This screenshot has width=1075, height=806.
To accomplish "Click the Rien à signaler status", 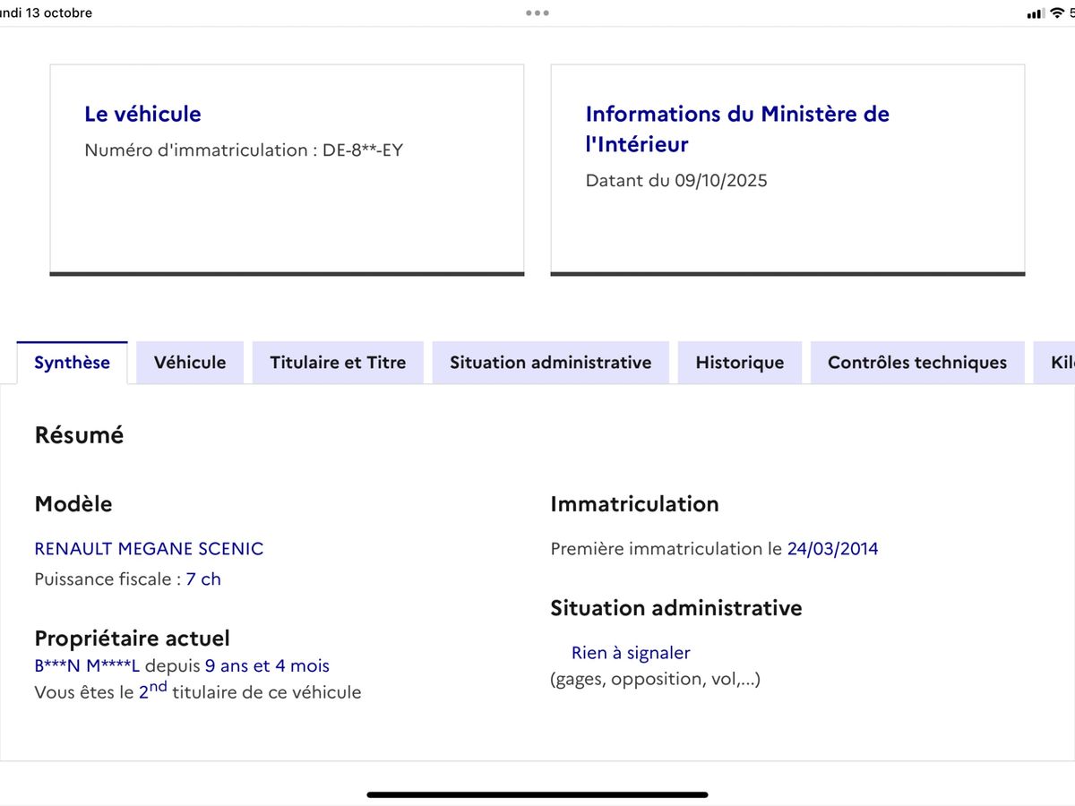I will click(631, 653).
